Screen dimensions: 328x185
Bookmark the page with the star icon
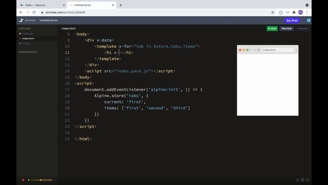click(x=273, y=12)
